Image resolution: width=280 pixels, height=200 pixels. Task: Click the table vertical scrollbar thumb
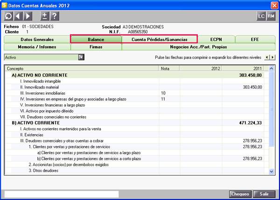[x=272, y=109]
